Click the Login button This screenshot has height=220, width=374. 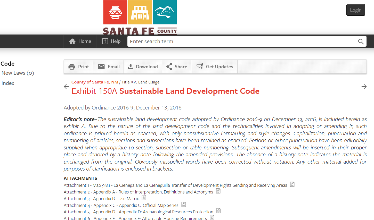click(x=356, y=10)
